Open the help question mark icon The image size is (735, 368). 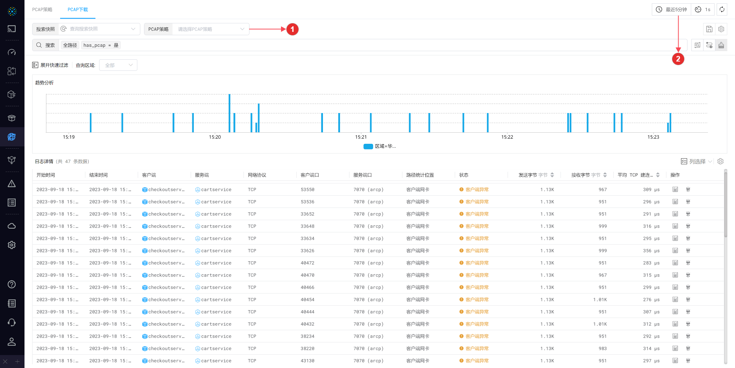[x=12, y=284]
